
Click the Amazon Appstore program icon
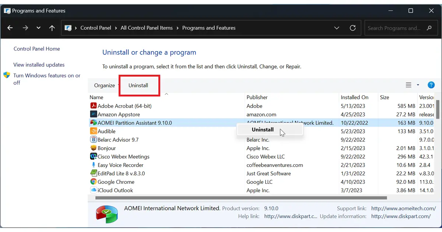tap(94, 114)
